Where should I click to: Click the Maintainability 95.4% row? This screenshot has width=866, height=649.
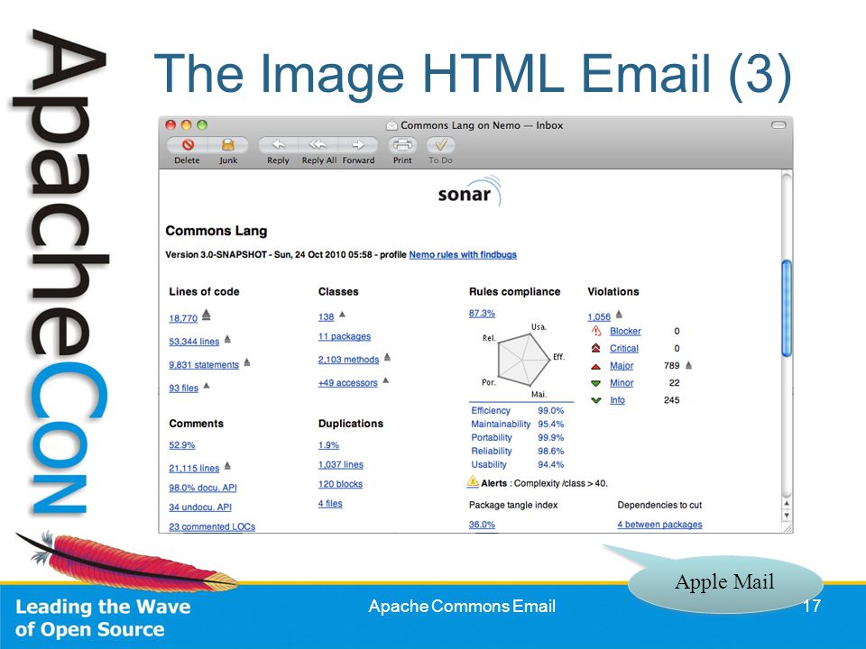pyautogui.click(x=518, y=424)
